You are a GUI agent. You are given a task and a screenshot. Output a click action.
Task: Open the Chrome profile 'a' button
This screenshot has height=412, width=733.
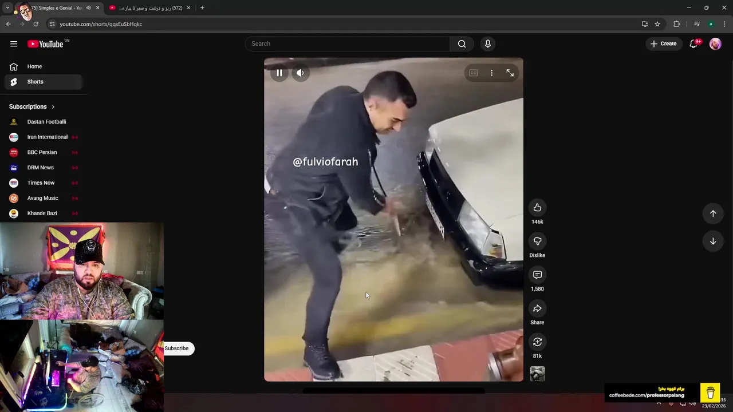coord(711,24)
